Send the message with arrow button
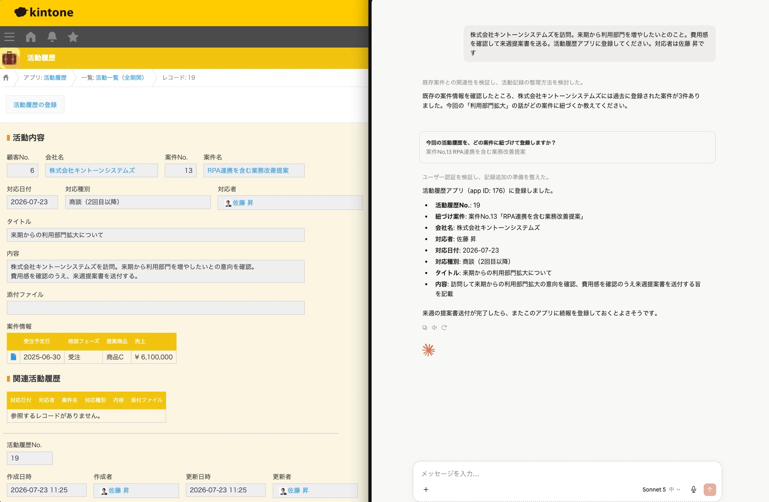Viewport: 769px width, 502px height. (710, 490)
